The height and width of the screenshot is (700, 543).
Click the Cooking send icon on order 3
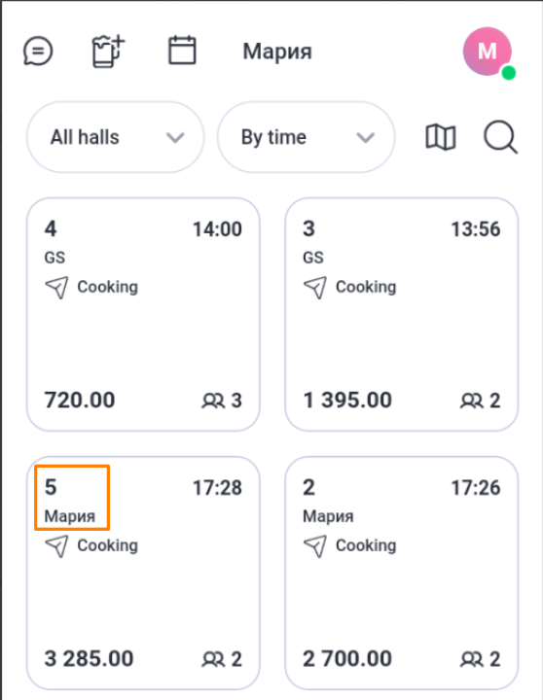coord(315,287)
